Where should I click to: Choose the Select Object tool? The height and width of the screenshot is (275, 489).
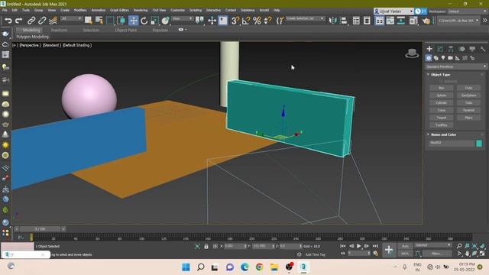89,21
